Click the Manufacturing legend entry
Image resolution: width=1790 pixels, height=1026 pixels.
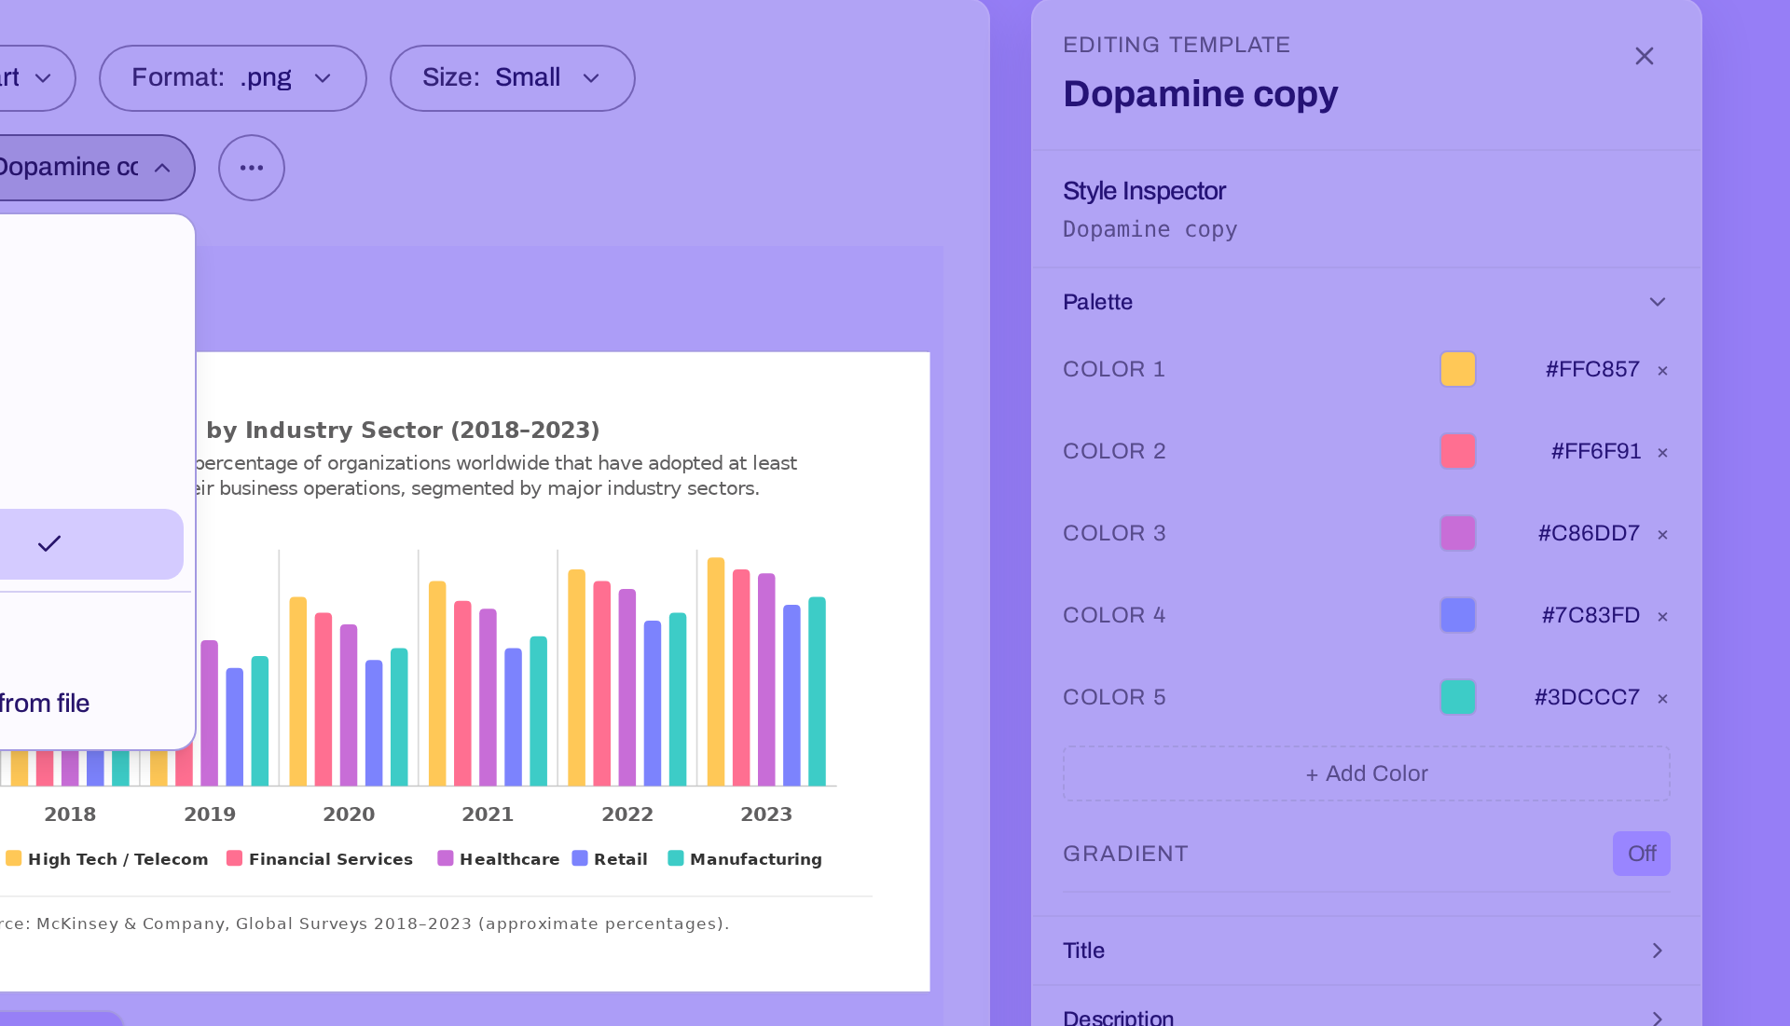pos(745,859)
